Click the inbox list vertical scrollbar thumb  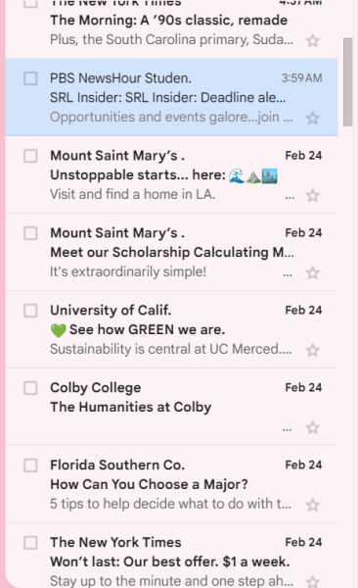[348, 81]
